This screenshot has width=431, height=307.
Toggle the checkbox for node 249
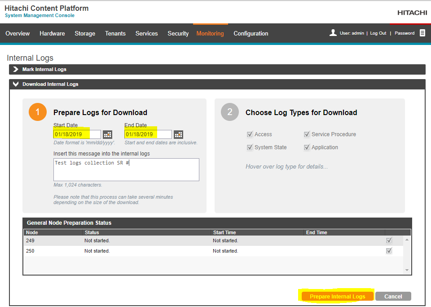click(x=389, y=240)
